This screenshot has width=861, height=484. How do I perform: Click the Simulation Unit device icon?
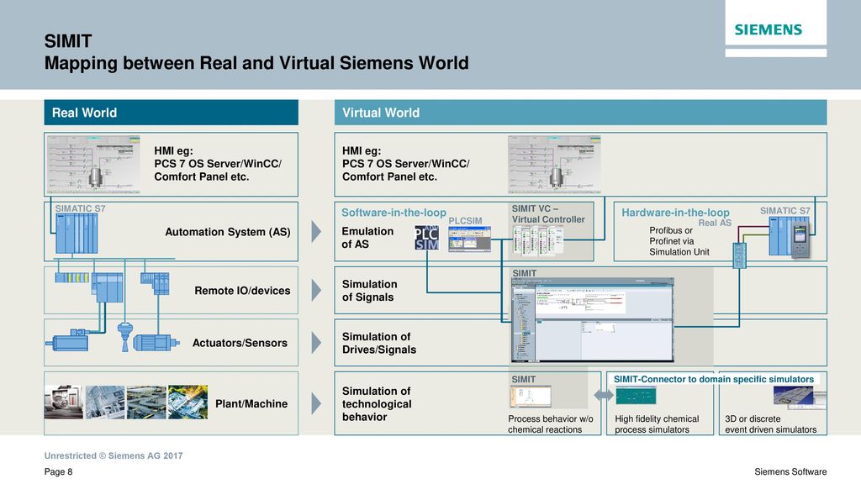point(740,255)
